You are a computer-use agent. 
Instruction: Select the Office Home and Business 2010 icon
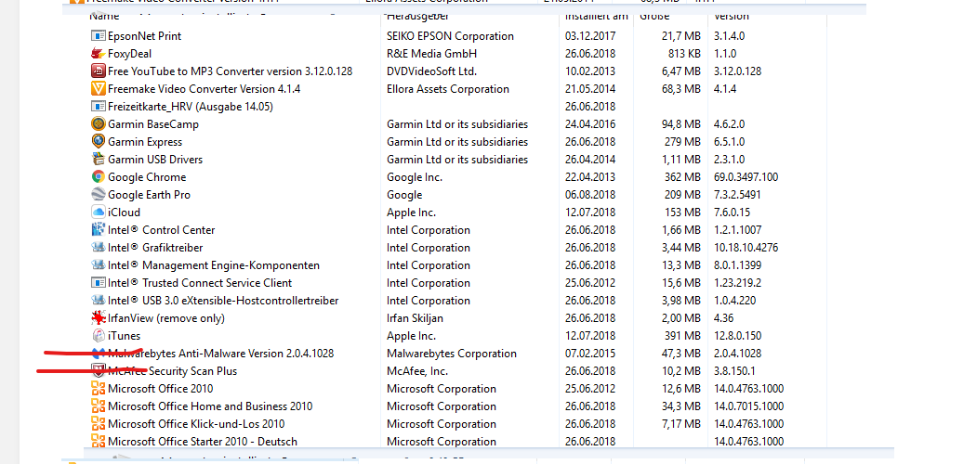click(98, 406)
